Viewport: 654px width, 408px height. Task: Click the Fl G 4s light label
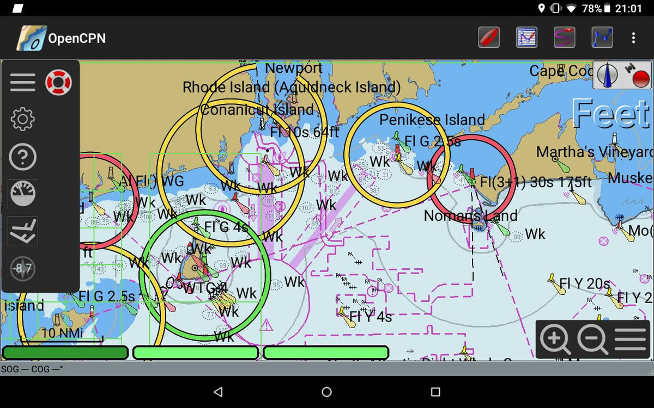point(226,226)
